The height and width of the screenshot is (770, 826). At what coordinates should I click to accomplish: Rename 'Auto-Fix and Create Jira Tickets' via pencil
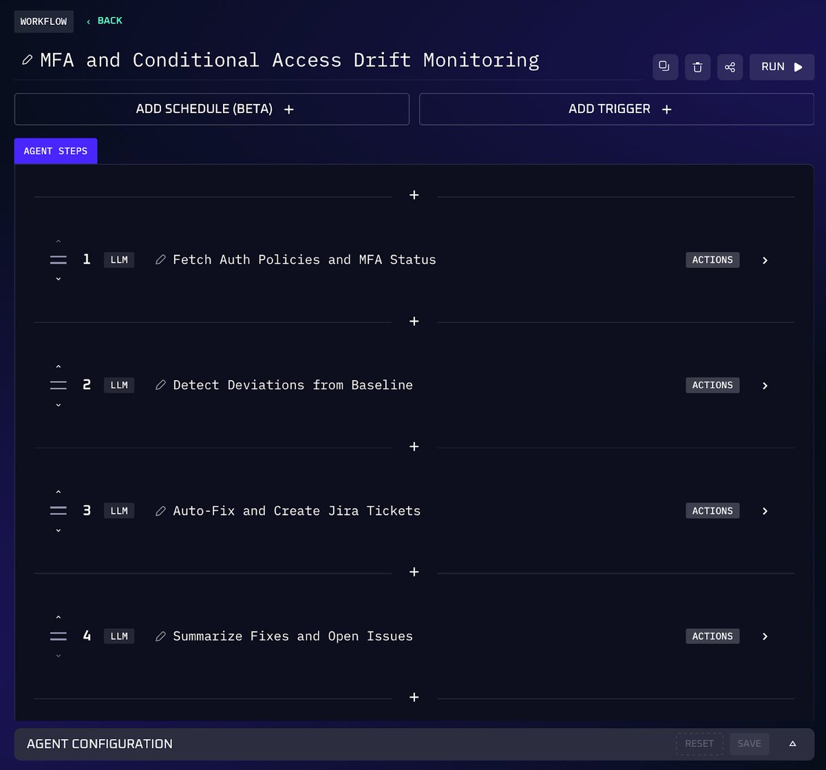point(160,511)
